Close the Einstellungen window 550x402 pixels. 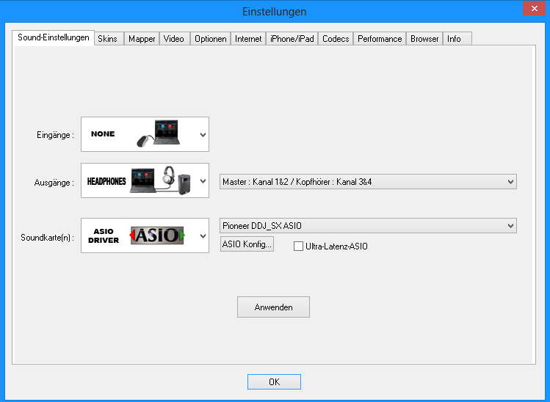[x=532, y=10]
